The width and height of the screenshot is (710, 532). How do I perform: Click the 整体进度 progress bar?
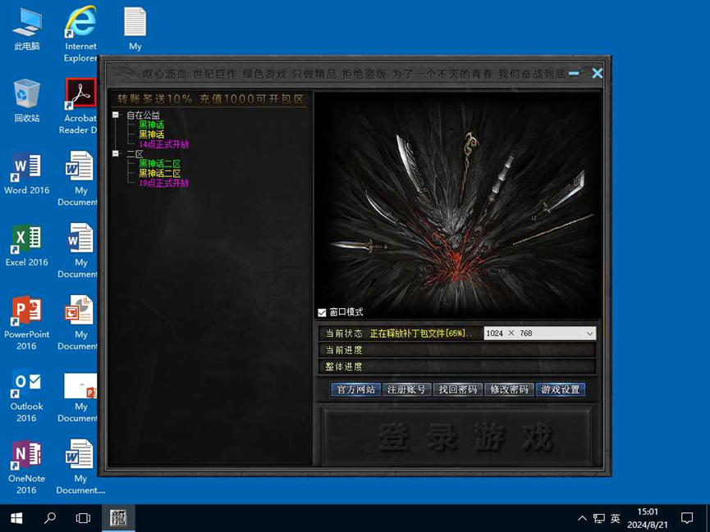pyautogui.click(x=457, y=366)
